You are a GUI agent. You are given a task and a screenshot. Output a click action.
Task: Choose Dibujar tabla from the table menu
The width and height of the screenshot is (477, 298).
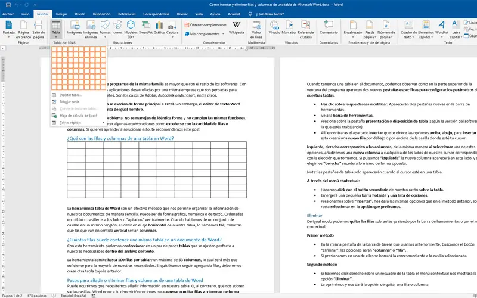coord(69,102)
